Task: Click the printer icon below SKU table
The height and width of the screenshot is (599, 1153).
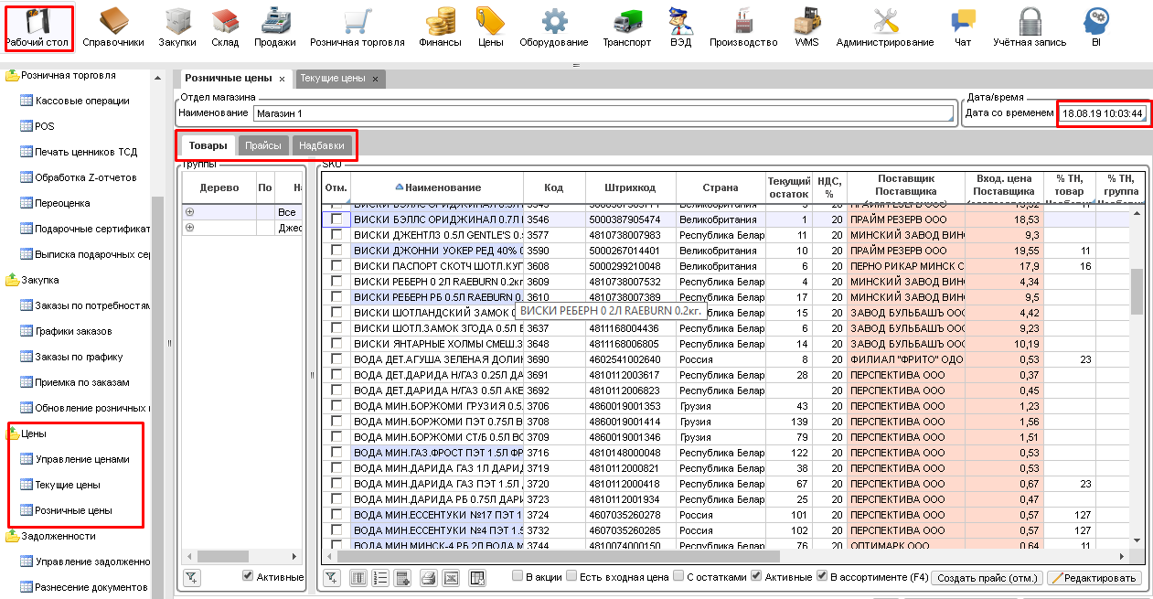Action: (x=427, y=578)
